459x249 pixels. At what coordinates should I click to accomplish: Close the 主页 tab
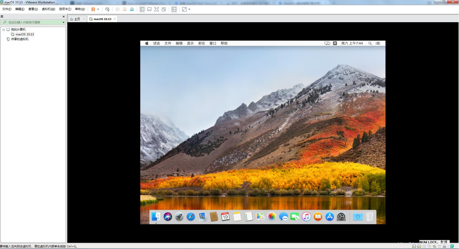84,19
